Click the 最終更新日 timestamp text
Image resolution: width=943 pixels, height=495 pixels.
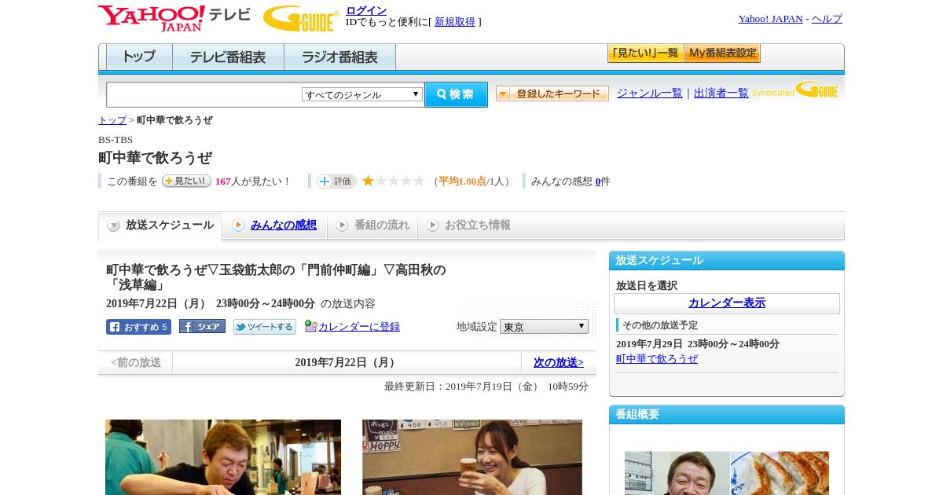[486, 387]
